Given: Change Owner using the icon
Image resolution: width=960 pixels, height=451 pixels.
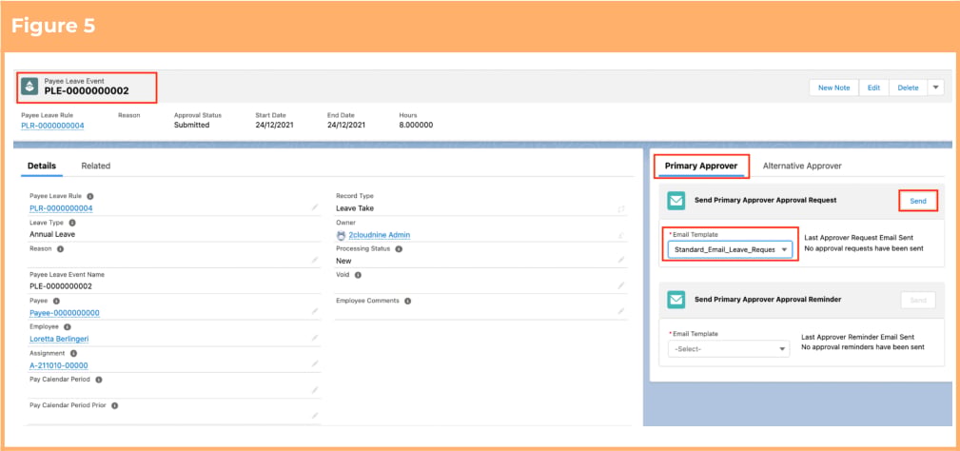Looking at the screenshot, I should [621, 235].
